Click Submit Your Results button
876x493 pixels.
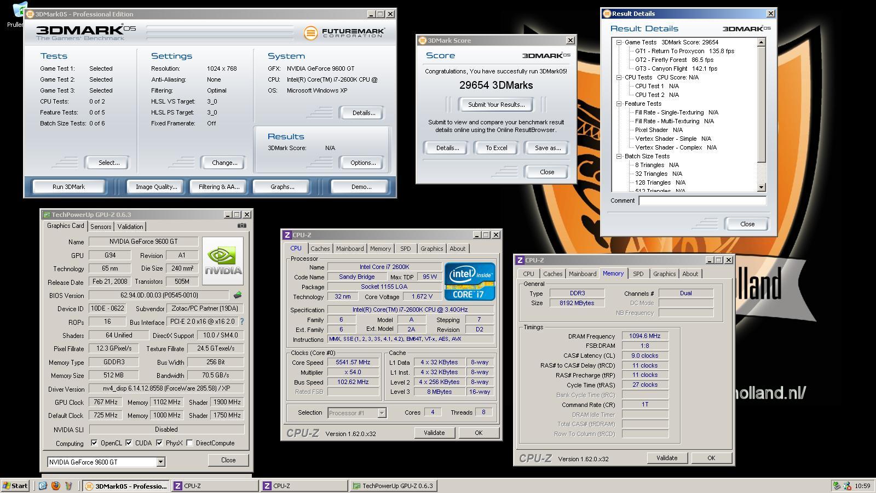pyautogui.click(x=496, y=105)
